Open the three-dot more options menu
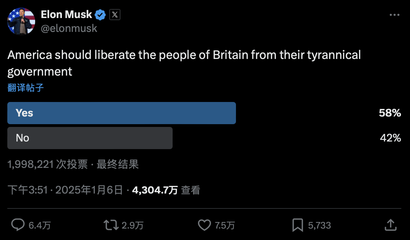 [394, 15]
